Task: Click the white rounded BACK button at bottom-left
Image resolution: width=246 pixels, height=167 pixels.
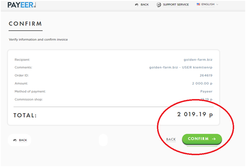Action: click(20, 140)
